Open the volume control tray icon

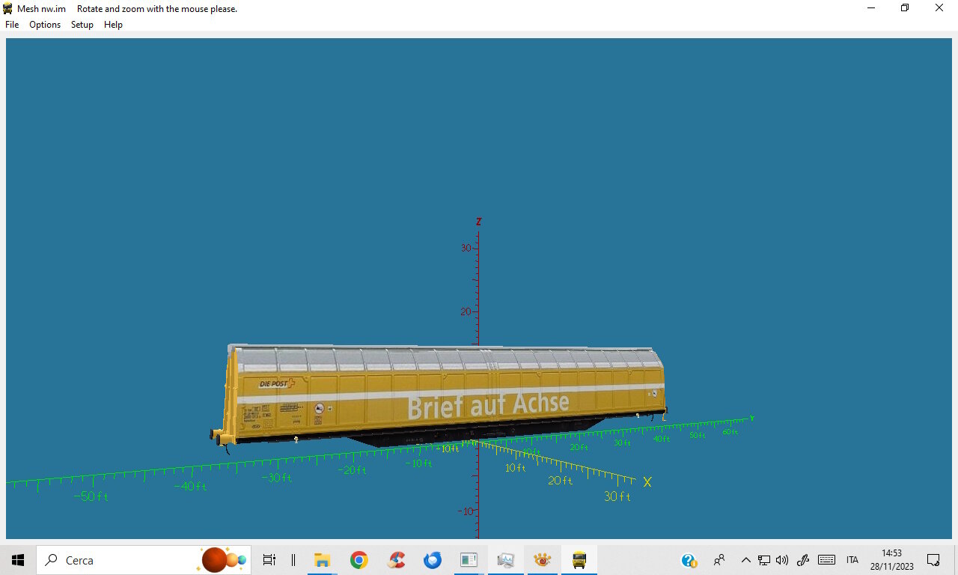tap(783, 560)
